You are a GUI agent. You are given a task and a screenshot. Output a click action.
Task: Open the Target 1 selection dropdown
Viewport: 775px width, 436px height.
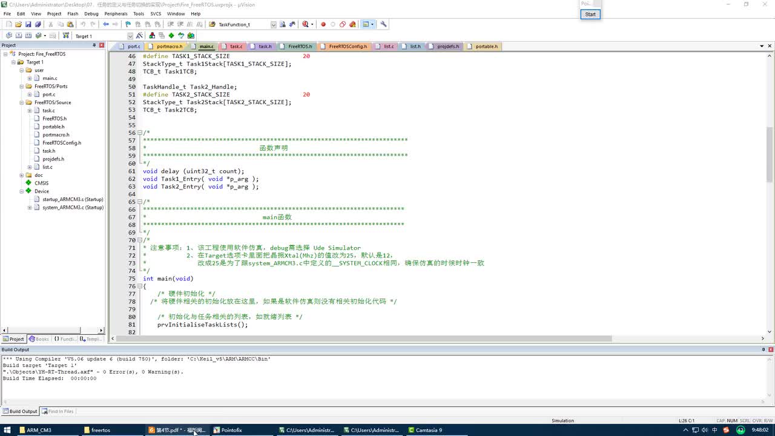(130, 36)
